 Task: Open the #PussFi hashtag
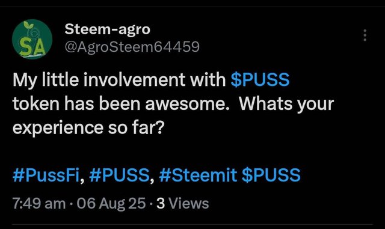tap(46, 175)
